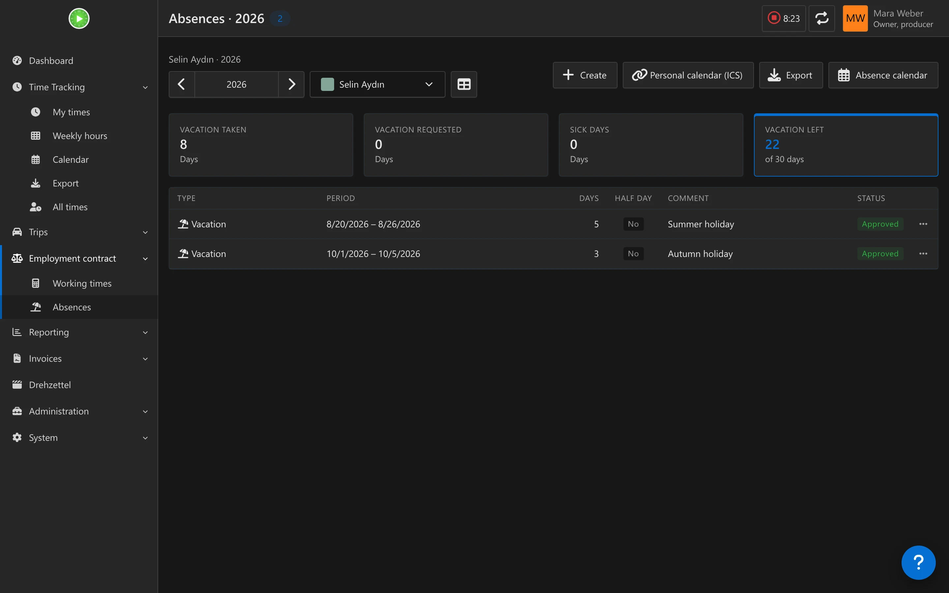Expand the Invoices section chevron
This screenshot has width=949, height=593.
click(145, 358)
